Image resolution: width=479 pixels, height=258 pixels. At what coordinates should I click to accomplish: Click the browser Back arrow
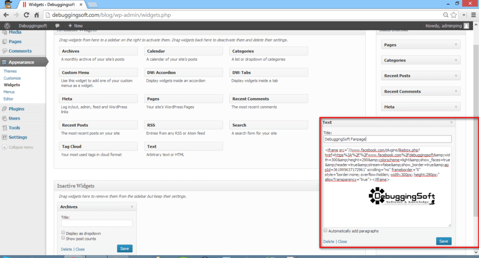pos(6,15)
